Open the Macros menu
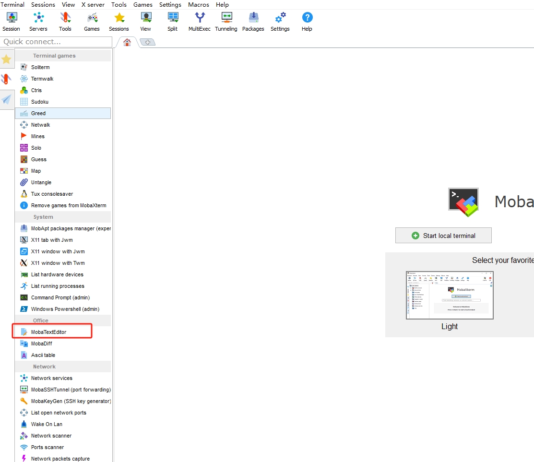This screenshot has height=462, width=534. tap(198, 4)
